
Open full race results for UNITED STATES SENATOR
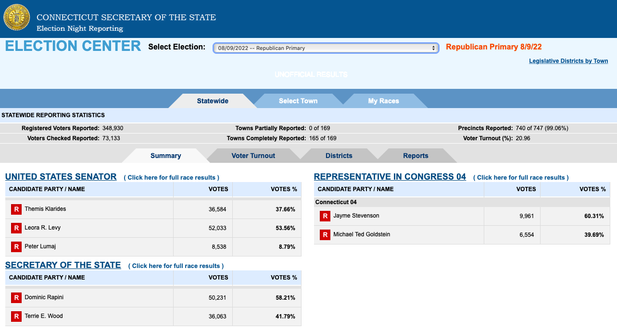[172, 177]
